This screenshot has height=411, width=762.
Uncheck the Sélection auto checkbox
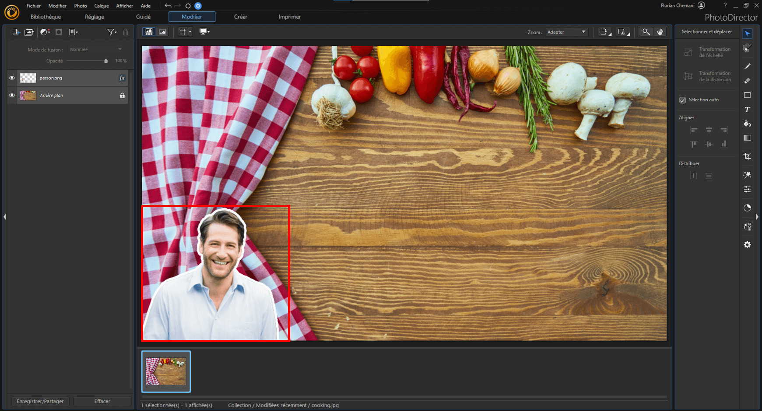point(682,100)
